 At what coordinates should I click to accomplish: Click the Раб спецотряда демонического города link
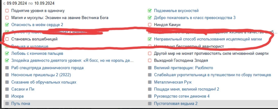[x=47, y=68]
